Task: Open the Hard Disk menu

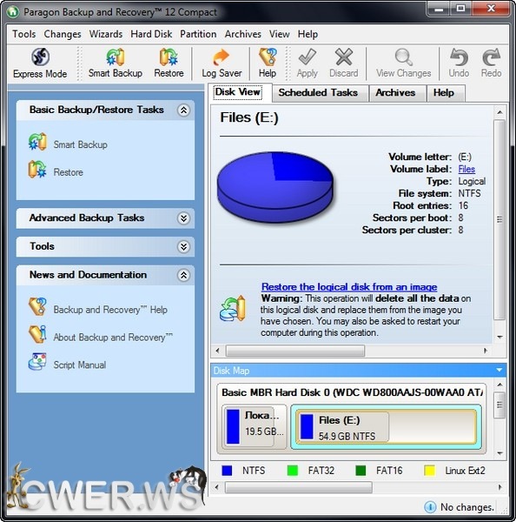Action: (x=151, y=34)
